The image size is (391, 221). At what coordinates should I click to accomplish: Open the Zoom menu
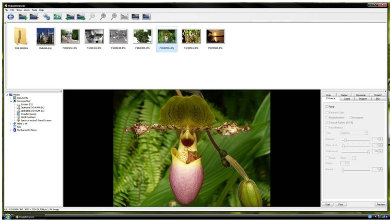click(x=27, y=10)
